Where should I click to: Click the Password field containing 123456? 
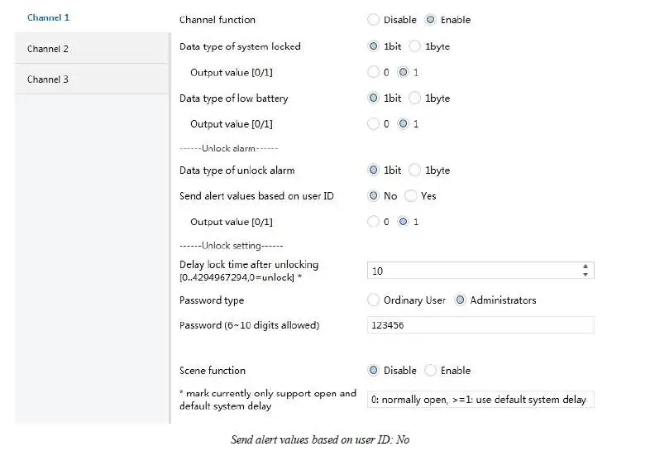pos(480,325)
